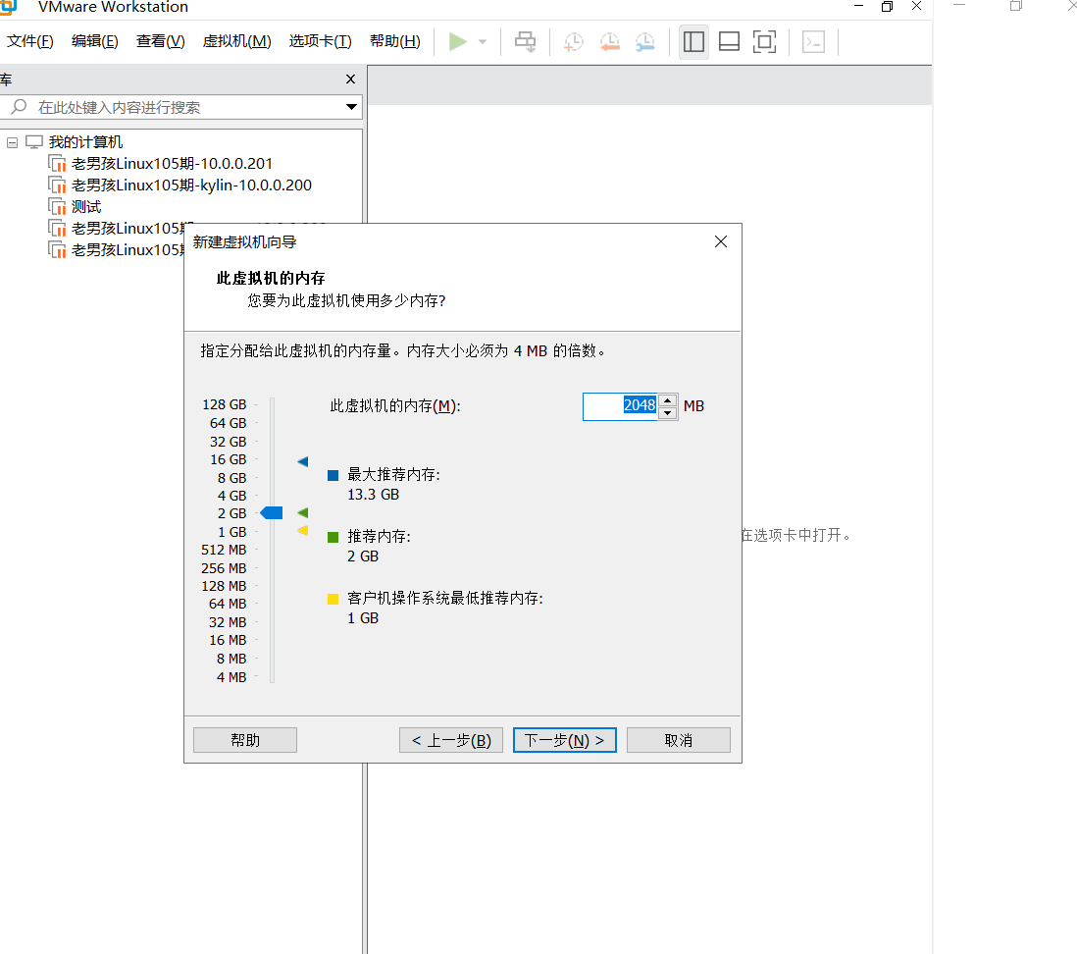
Task: Open the 编辑(E) menu
Action: [x=95, y=41]
